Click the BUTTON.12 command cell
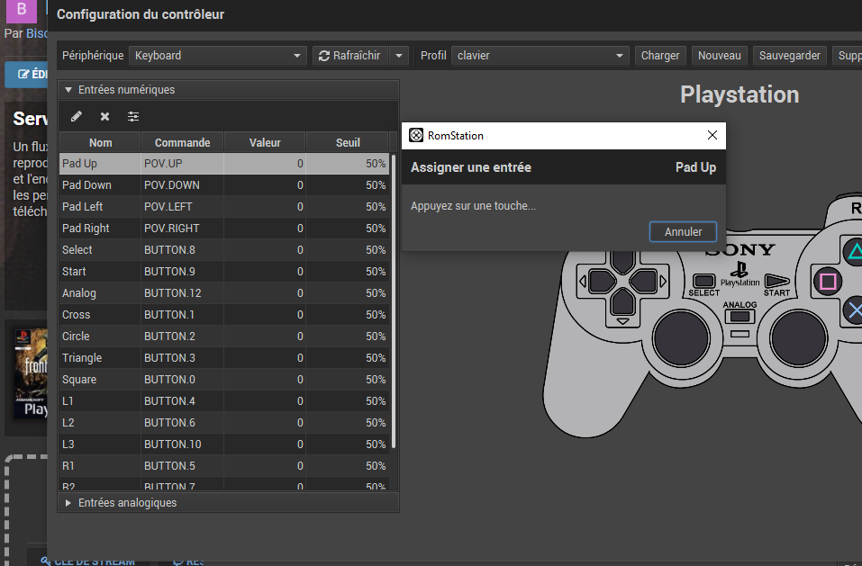 click(183, 293)
